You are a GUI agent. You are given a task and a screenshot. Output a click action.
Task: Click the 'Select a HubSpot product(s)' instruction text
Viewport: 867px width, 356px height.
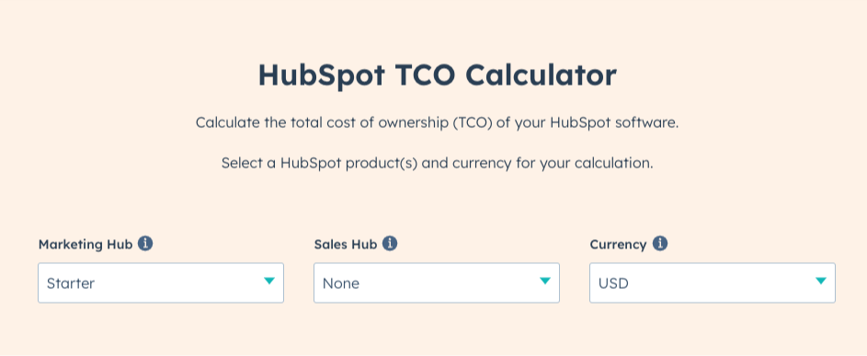[x=438, y=164]
